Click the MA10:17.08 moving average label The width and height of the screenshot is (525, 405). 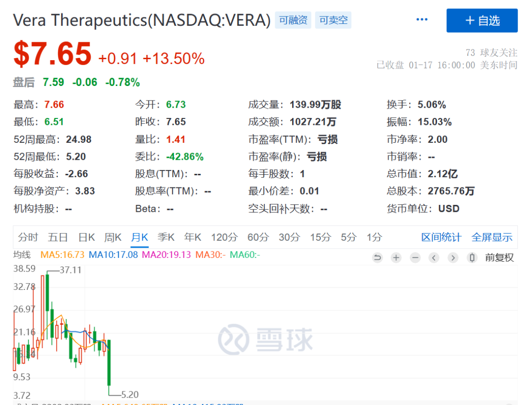(113, 255)
